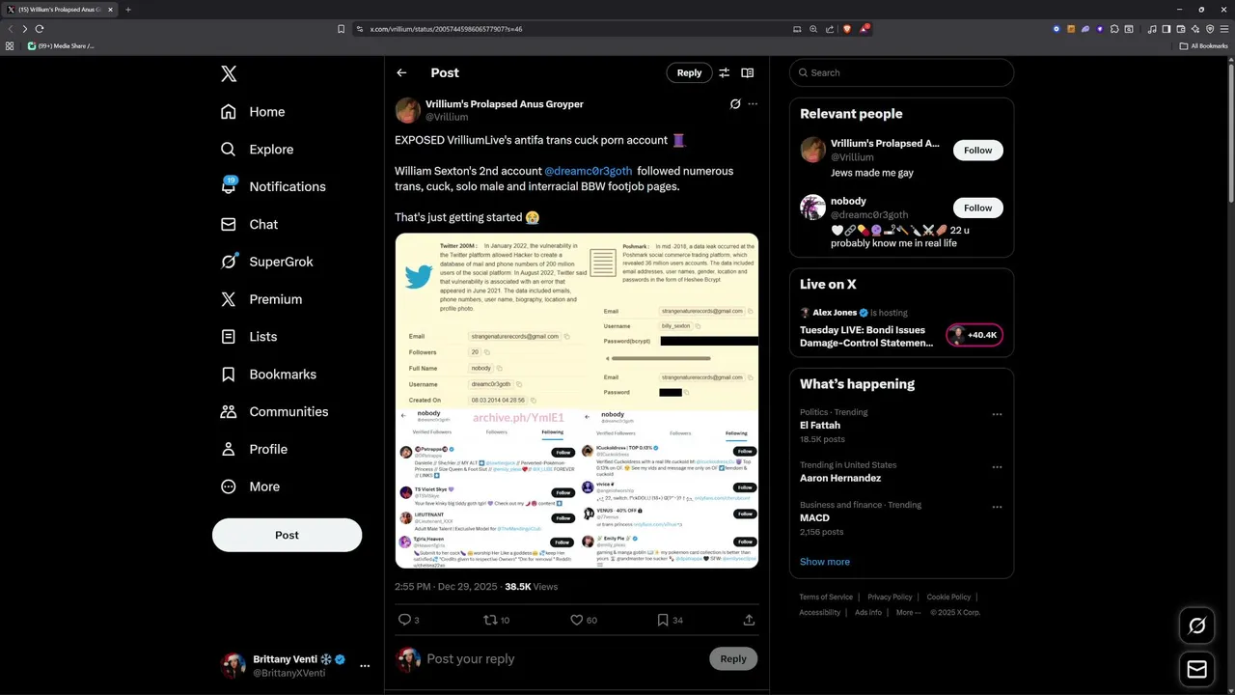Screen dimensions: 1235x695
Task: Open the embedded post image
Action: [x=577, y=401]
